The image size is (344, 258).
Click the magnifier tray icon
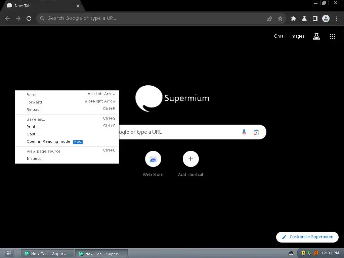tap(316, 253)
